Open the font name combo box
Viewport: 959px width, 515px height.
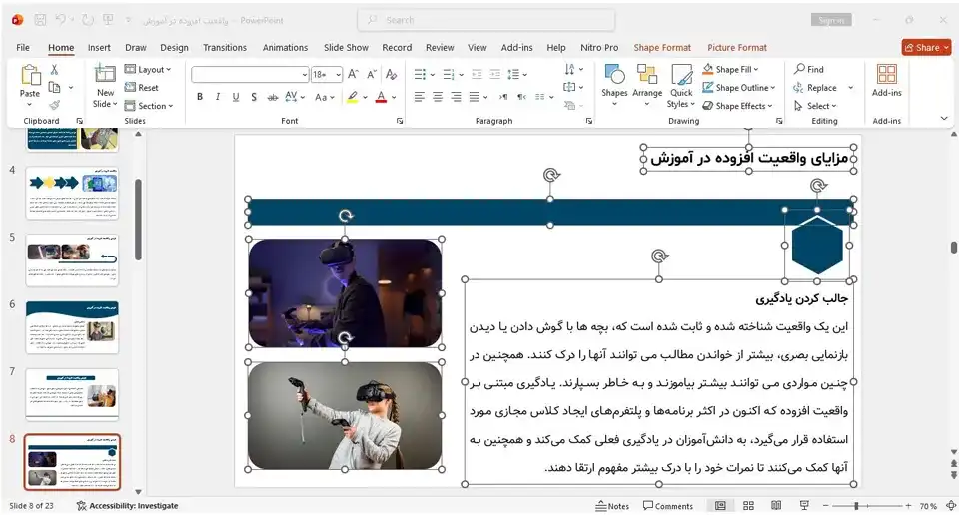coord(250,75)
